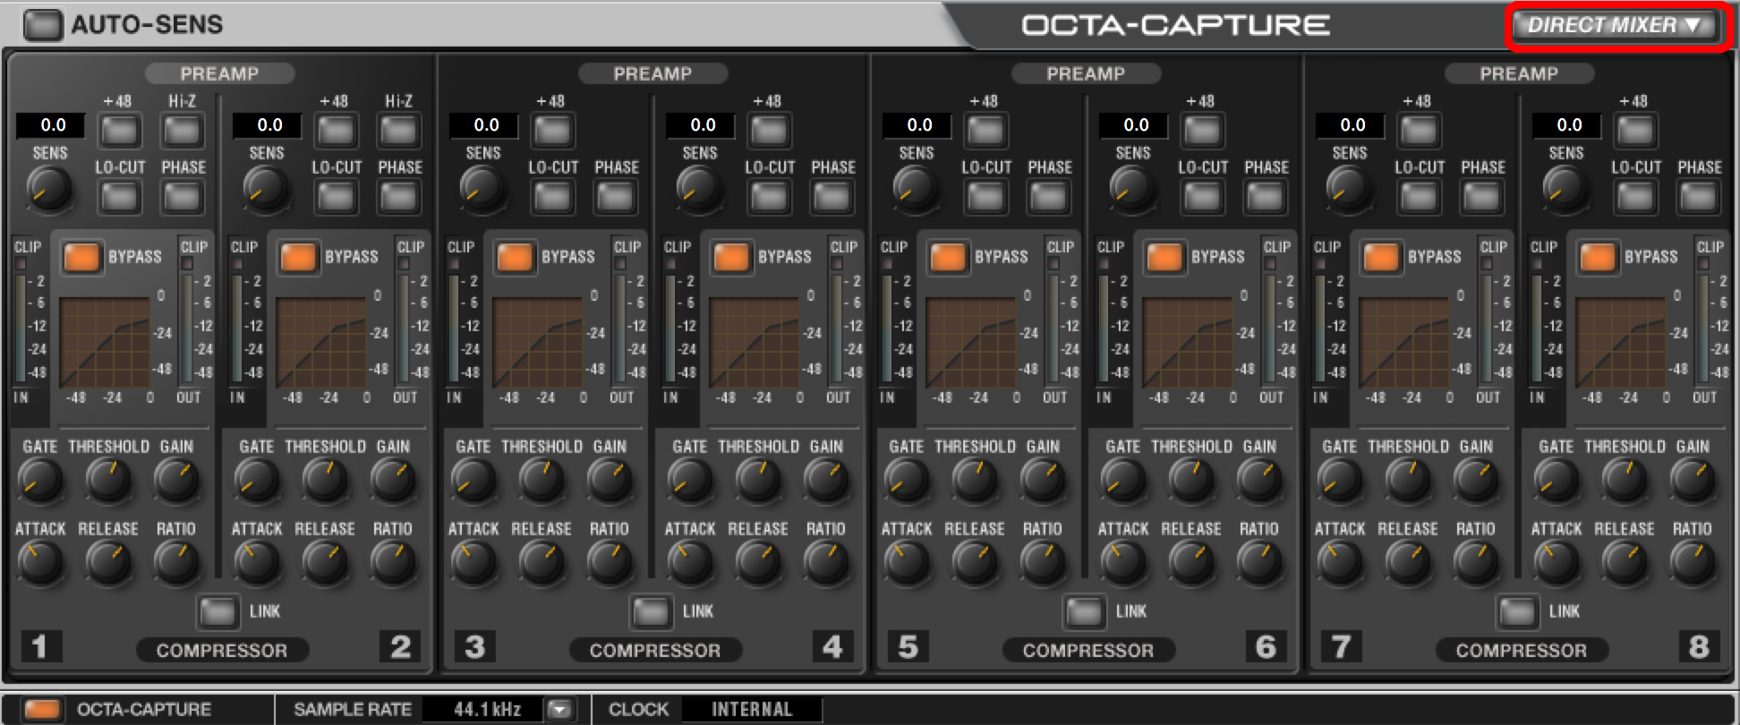Toggle Hi-Z on channel 1
Image resolution: width=1740 pixels, height=725 pixels.
pyautogui.click(x=182, y=131)
